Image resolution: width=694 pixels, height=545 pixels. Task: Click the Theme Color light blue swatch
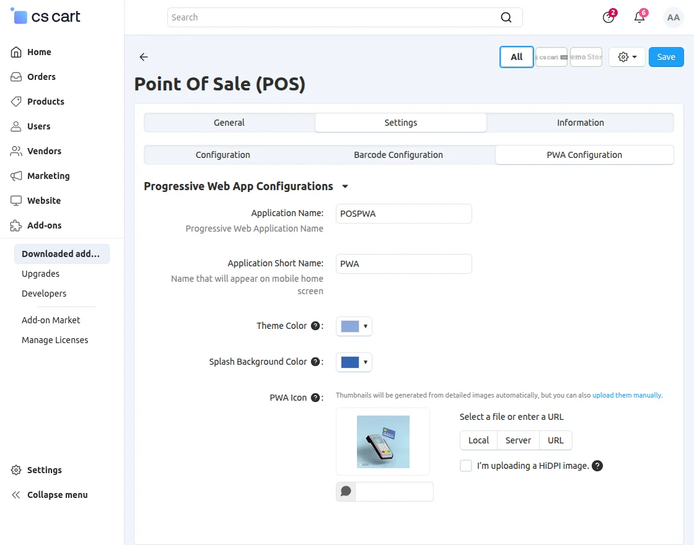[x=349, y=326]
